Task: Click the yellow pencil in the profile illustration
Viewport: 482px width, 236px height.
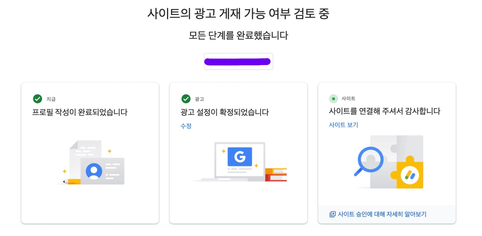Action: 72,181
